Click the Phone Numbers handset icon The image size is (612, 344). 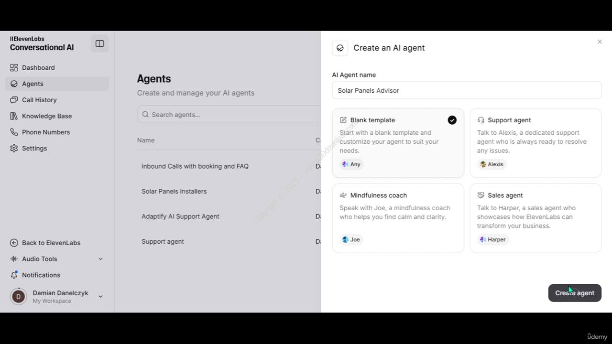(x=14, y=132)
